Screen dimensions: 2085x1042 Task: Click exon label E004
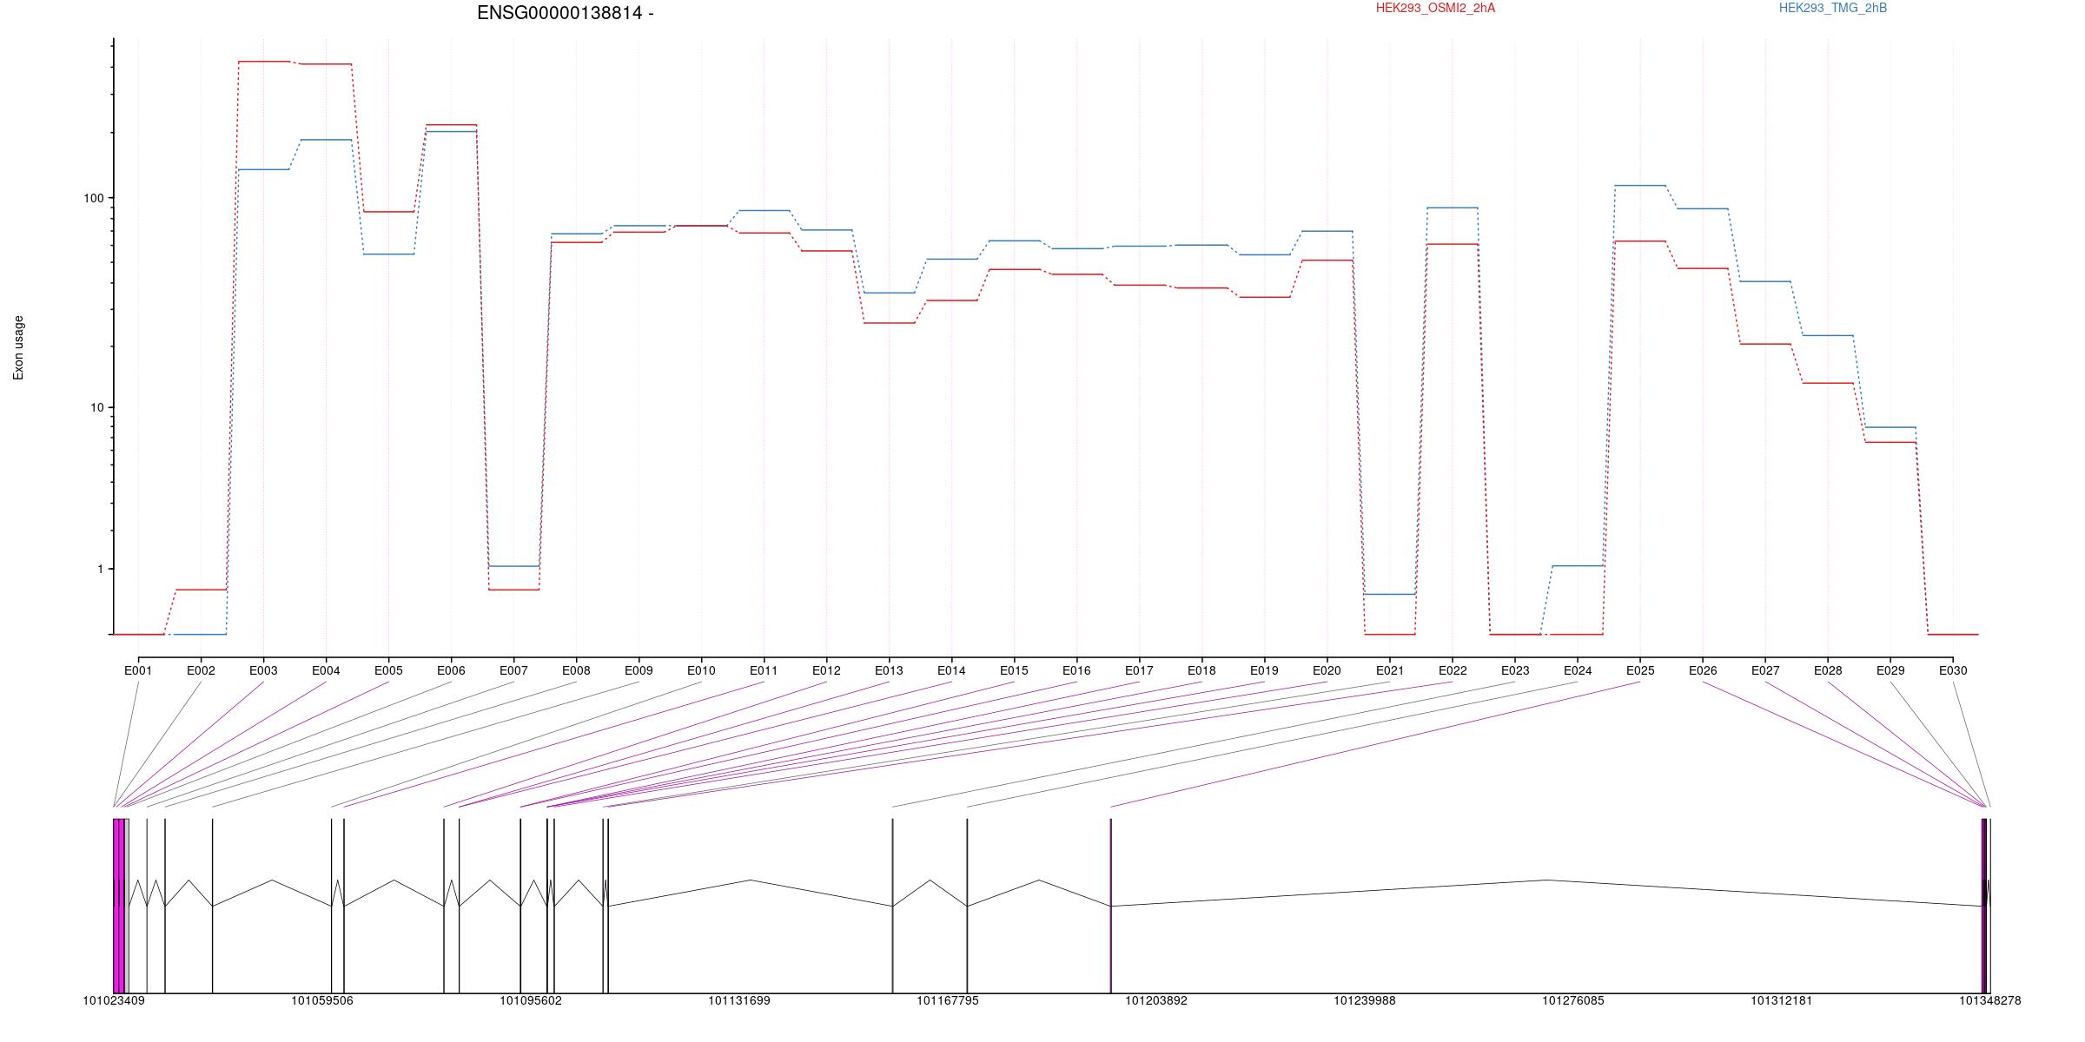[326, 670]
